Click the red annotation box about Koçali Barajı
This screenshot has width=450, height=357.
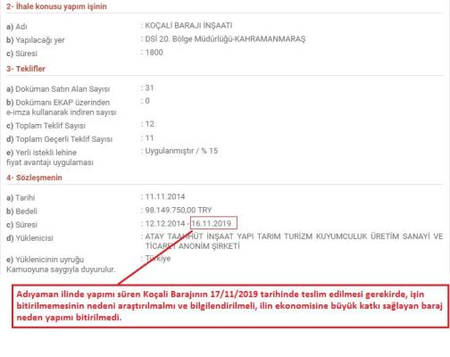click(230, 306)
